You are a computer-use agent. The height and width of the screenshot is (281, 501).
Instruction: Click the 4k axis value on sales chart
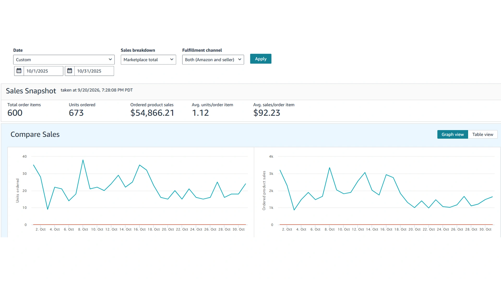[x=271, y=157]
